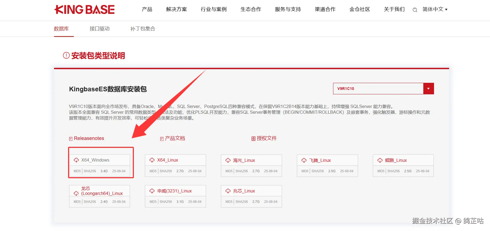Open the 生态合作 navigation menu
The image size is (490, 231).
[251, 9]
